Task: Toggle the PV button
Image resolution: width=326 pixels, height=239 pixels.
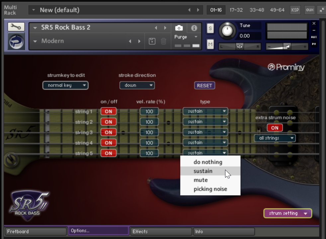Action: tap(314, 44)
